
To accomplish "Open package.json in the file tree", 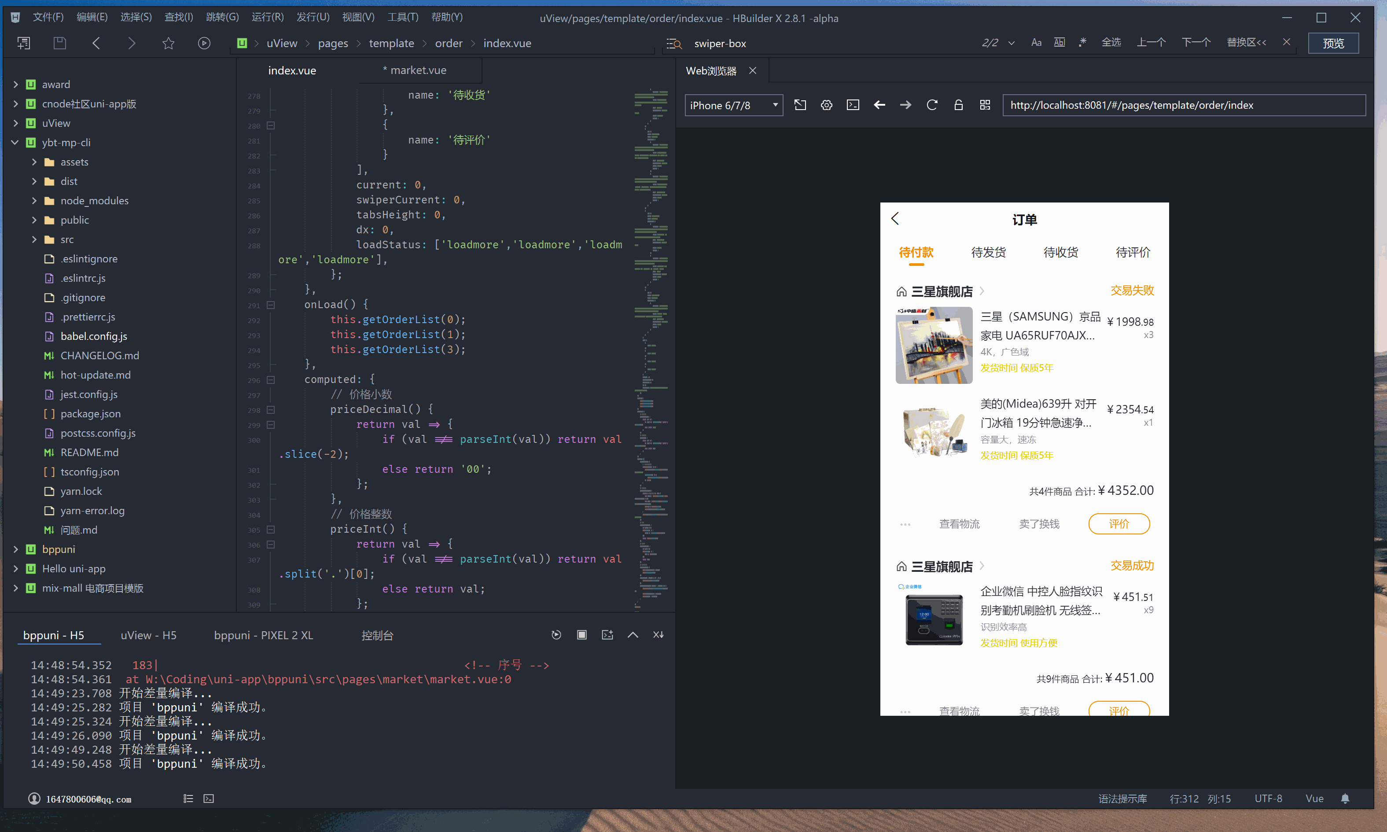I will pyautogui.click(x=90, y=414).
